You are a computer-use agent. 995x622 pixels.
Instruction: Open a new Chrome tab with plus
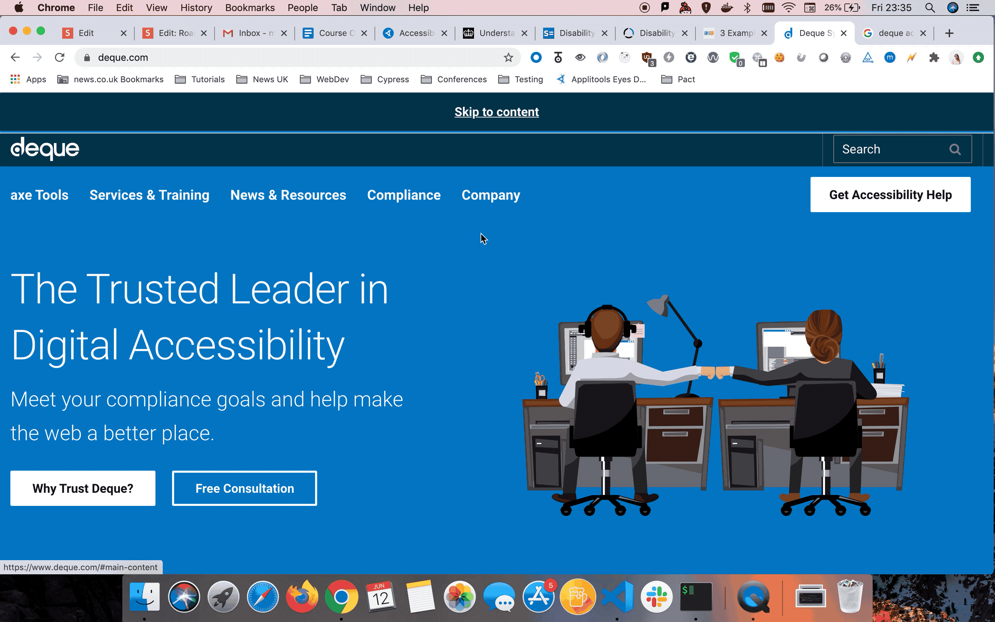(949, 33)
